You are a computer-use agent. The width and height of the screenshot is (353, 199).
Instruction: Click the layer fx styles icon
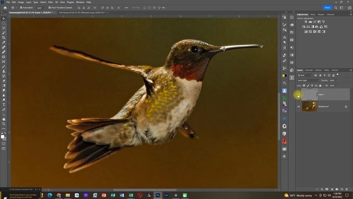click(x=322, y=189)
